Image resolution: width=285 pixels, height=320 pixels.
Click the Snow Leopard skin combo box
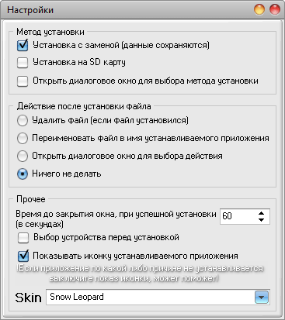158,298
